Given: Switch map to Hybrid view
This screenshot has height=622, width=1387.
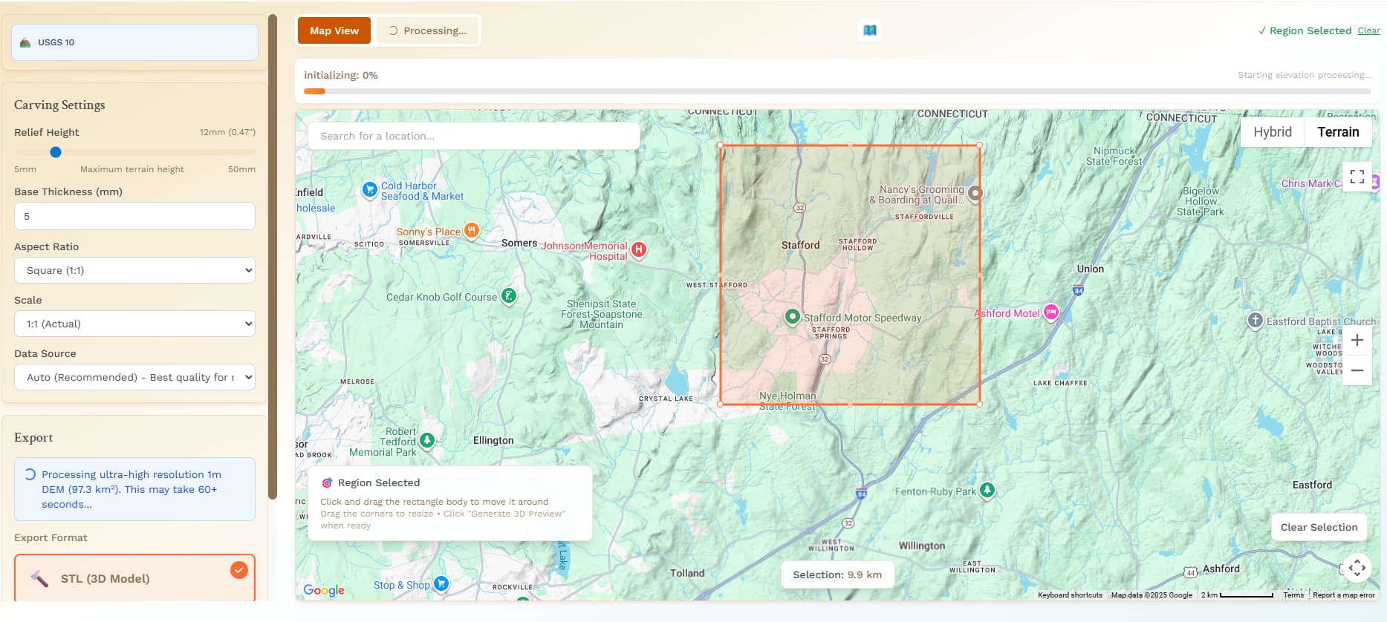Looking at the screenshot, I should click(x=1272, y=132).
